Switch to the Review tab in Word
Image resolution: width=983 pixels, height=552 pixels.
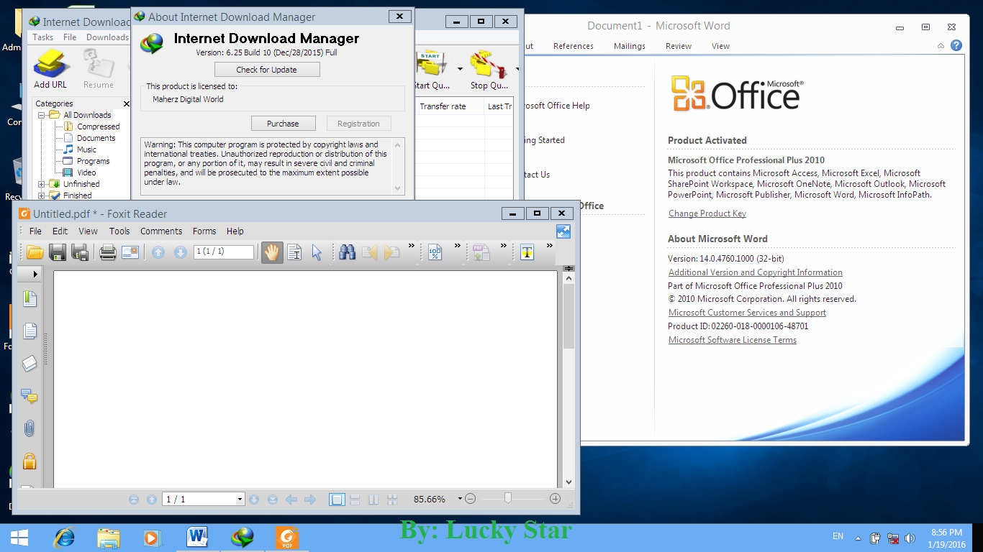[679, 46]
